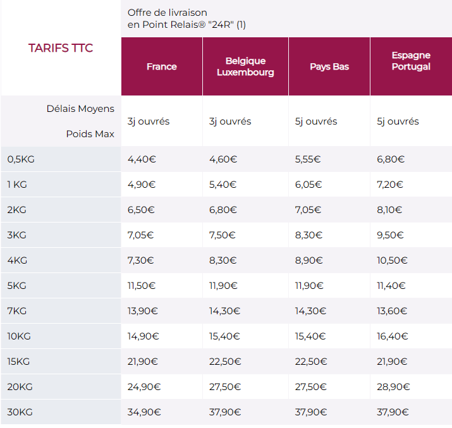This screenshot has width=452, height=428.
Task: Click the France price for 7KG
Action: tap(143, 311)
